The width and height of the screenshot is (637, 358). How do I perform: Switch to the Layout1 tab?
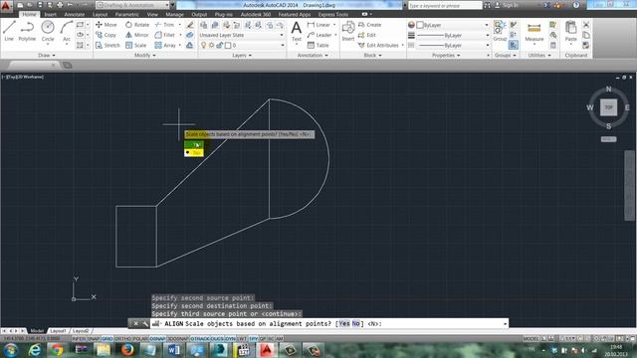click(x=58, y=331)
